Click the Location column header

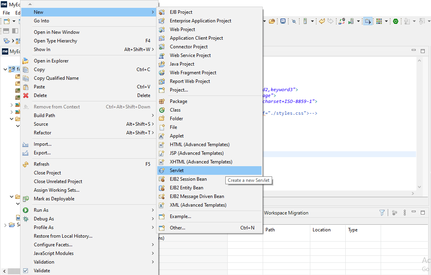328,230
